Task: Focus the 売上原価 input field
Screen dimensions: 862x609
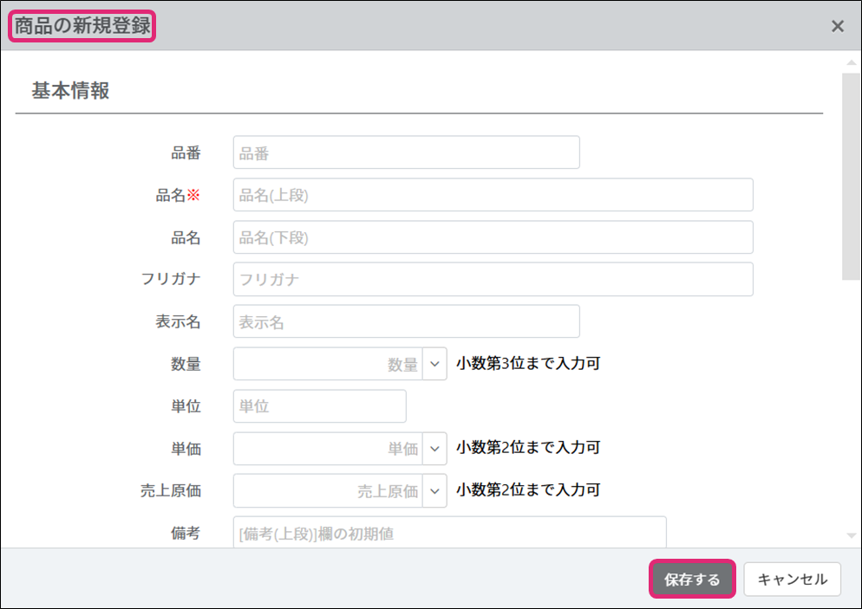Action: [328, 491]
